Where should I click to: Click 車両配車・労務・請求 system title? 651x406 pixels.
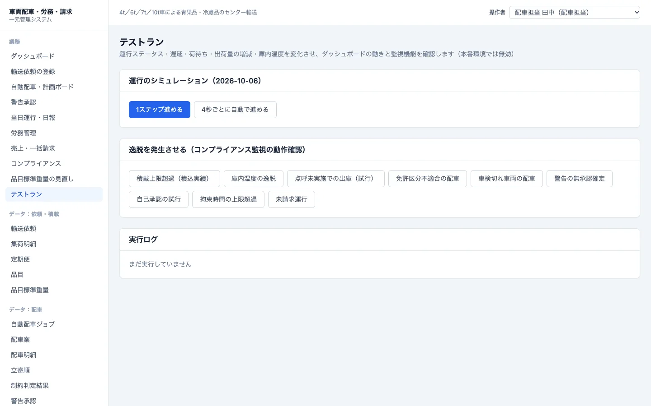pyautogui.click(x=41, y=12)
